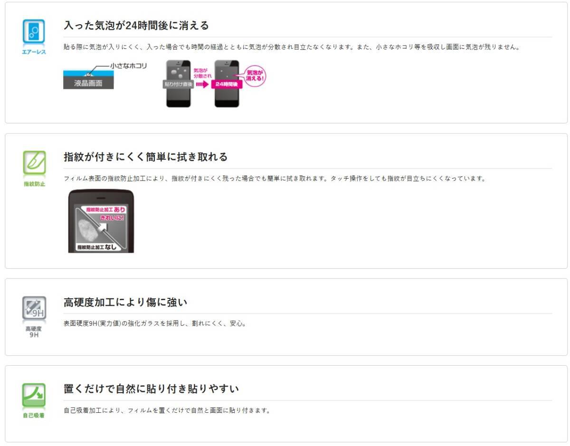Click the 小さなホコリ callout label

pos(128,66)
